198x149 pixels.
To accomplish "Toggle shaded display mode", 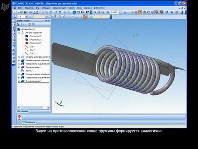I will coord(156,12).
